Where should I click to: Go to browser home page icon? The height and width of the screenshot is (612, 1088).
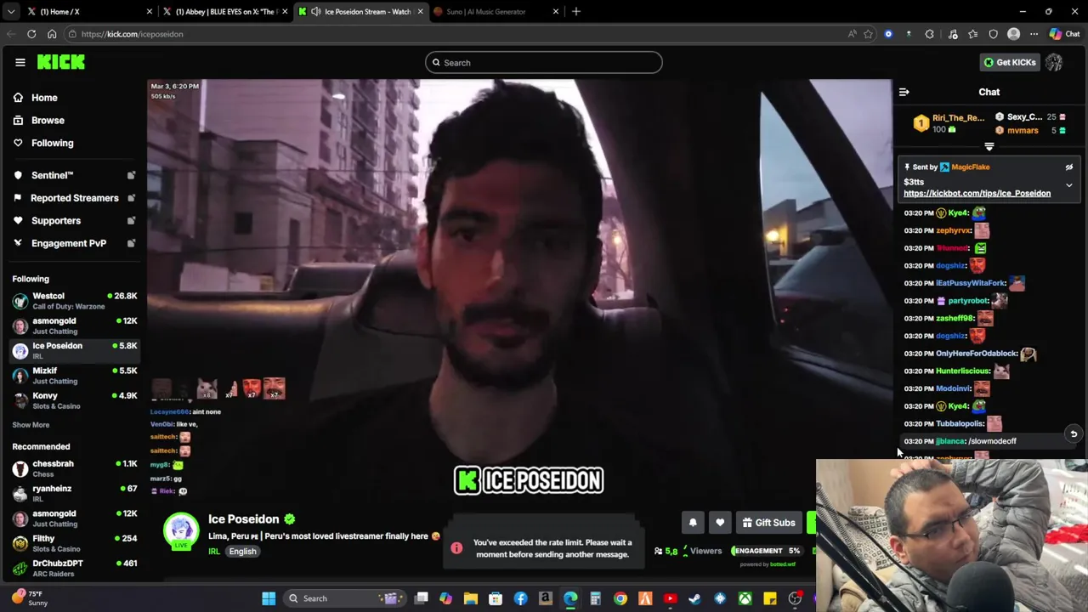52,34
